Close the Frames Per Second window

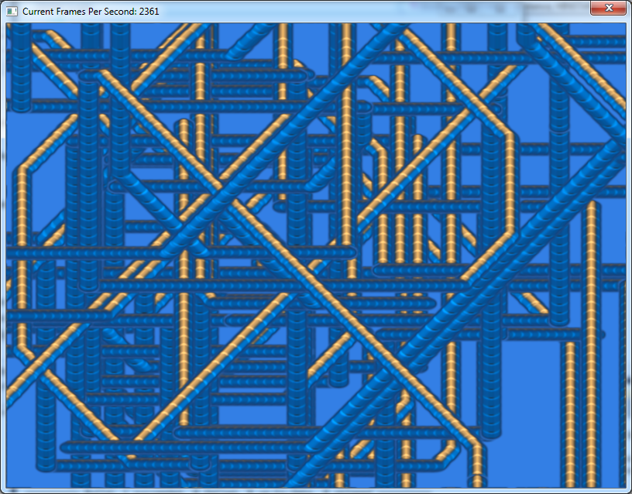pyautogui.click(x=608, y=9)
